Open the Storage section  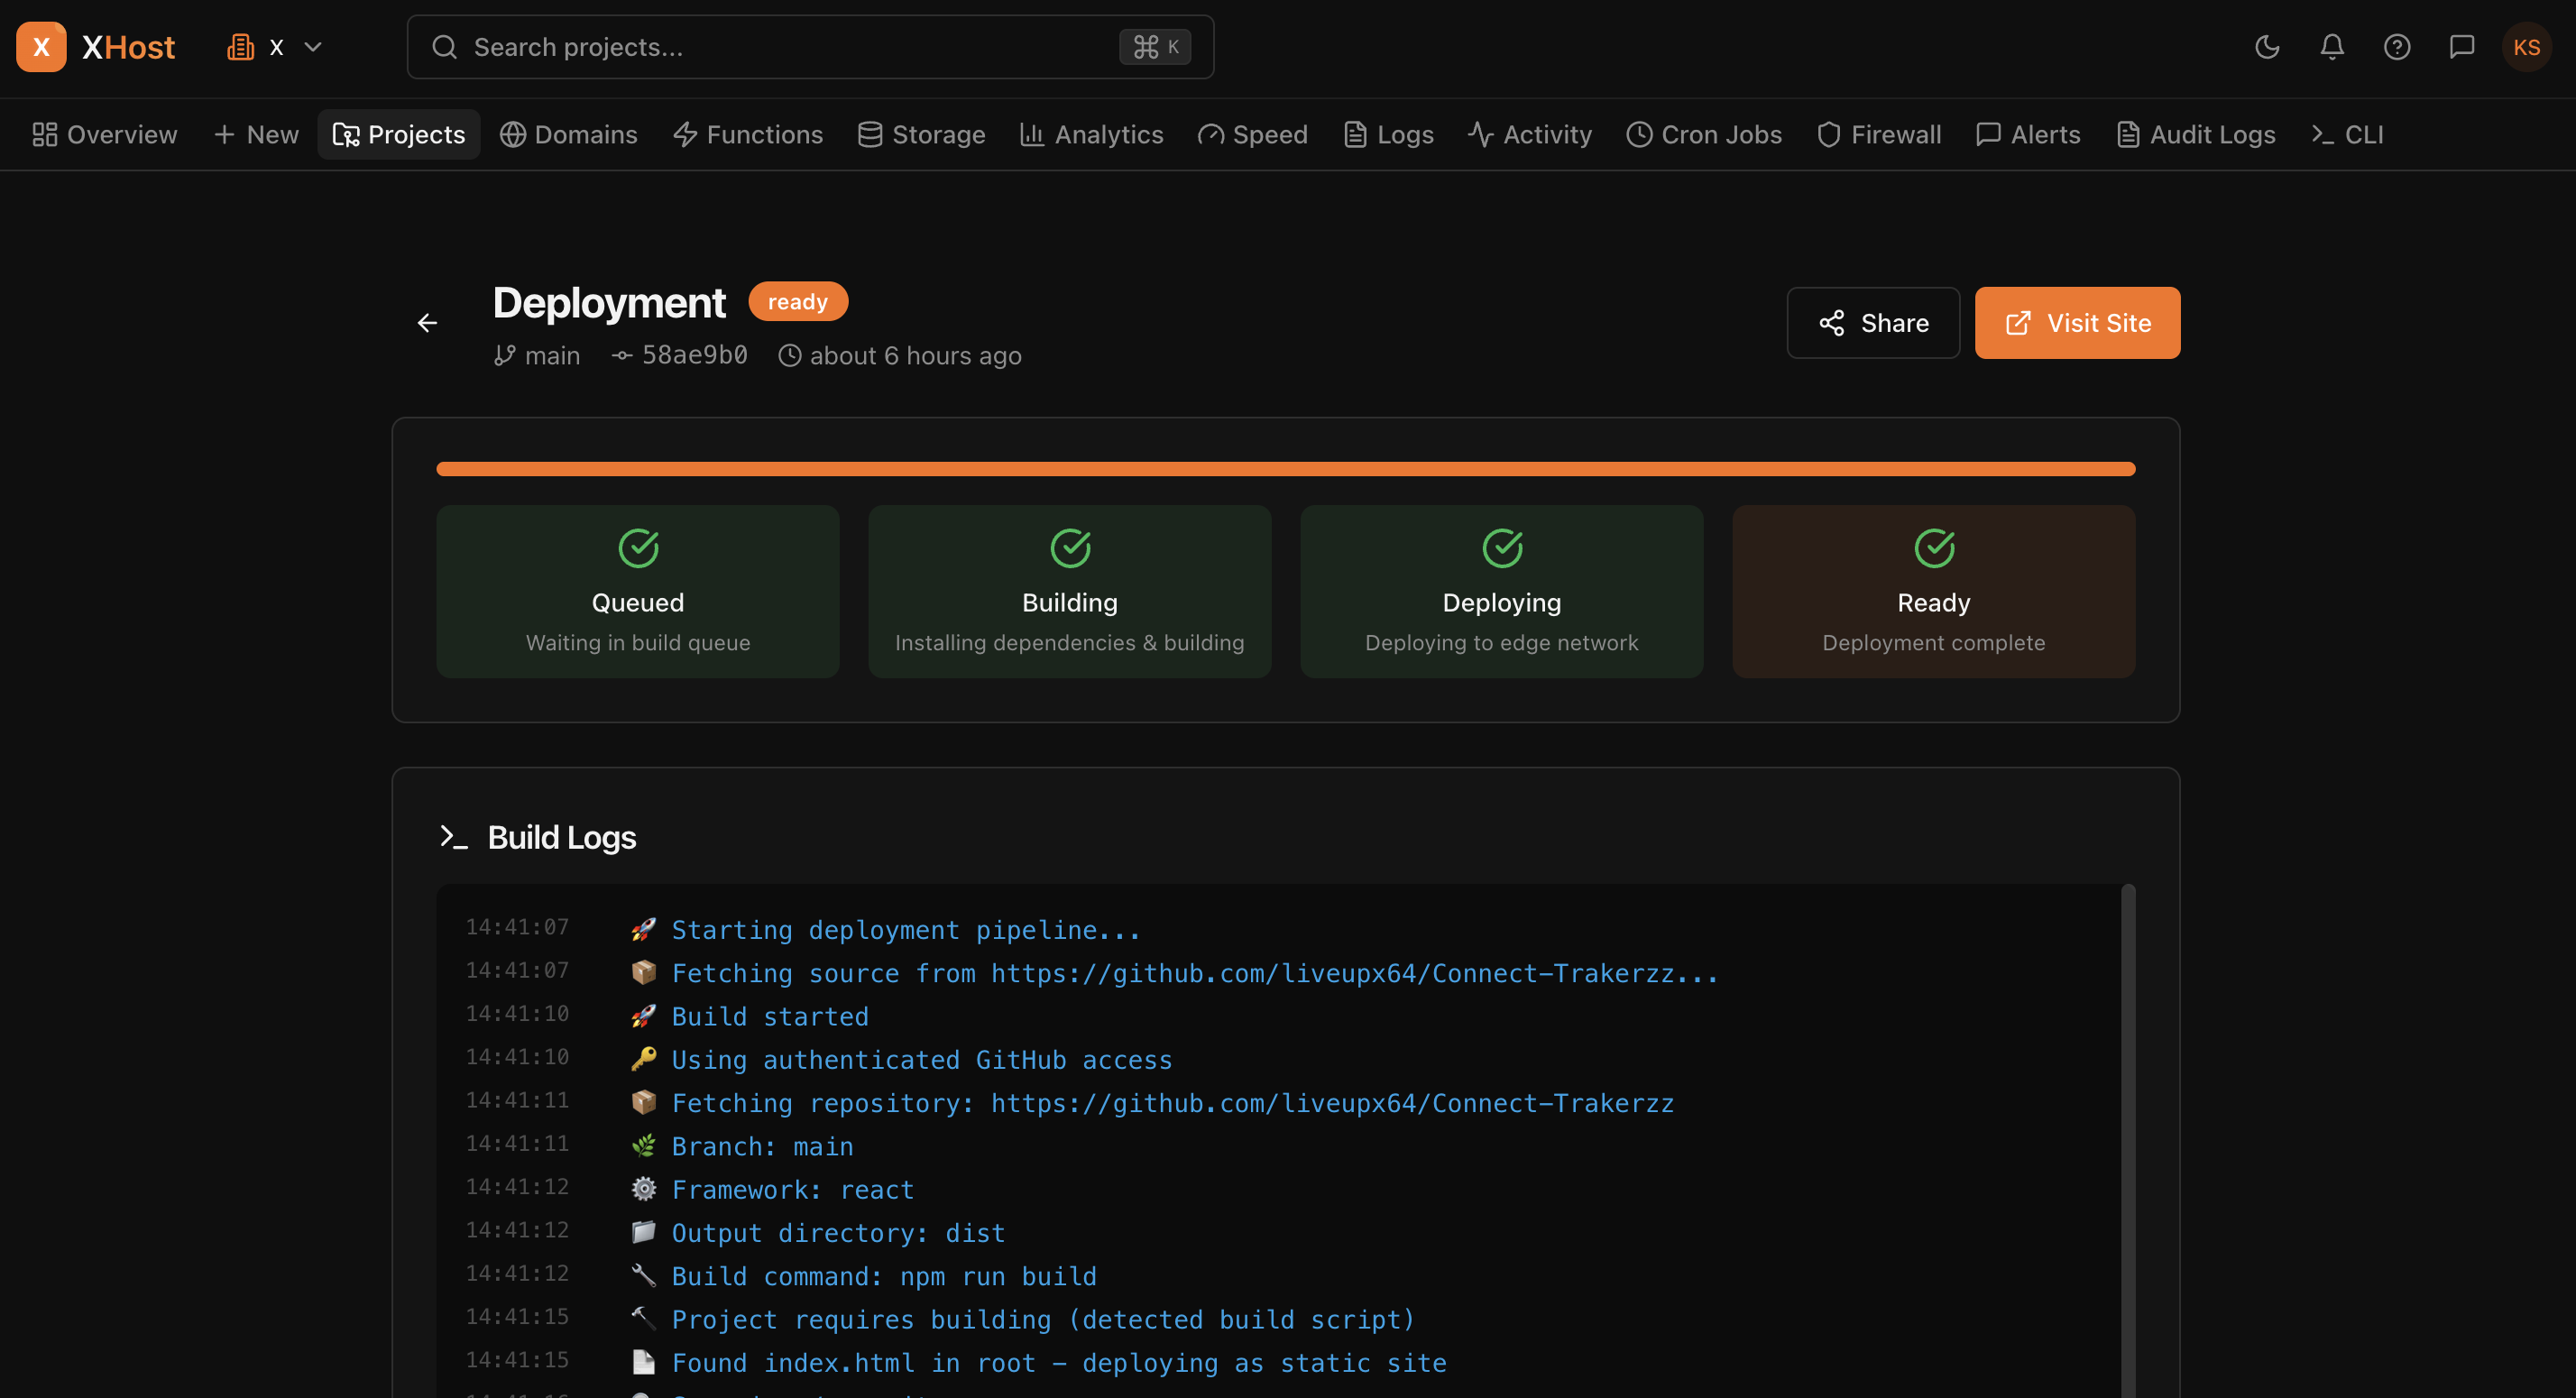pyautogui.click(x=920, y=134)
